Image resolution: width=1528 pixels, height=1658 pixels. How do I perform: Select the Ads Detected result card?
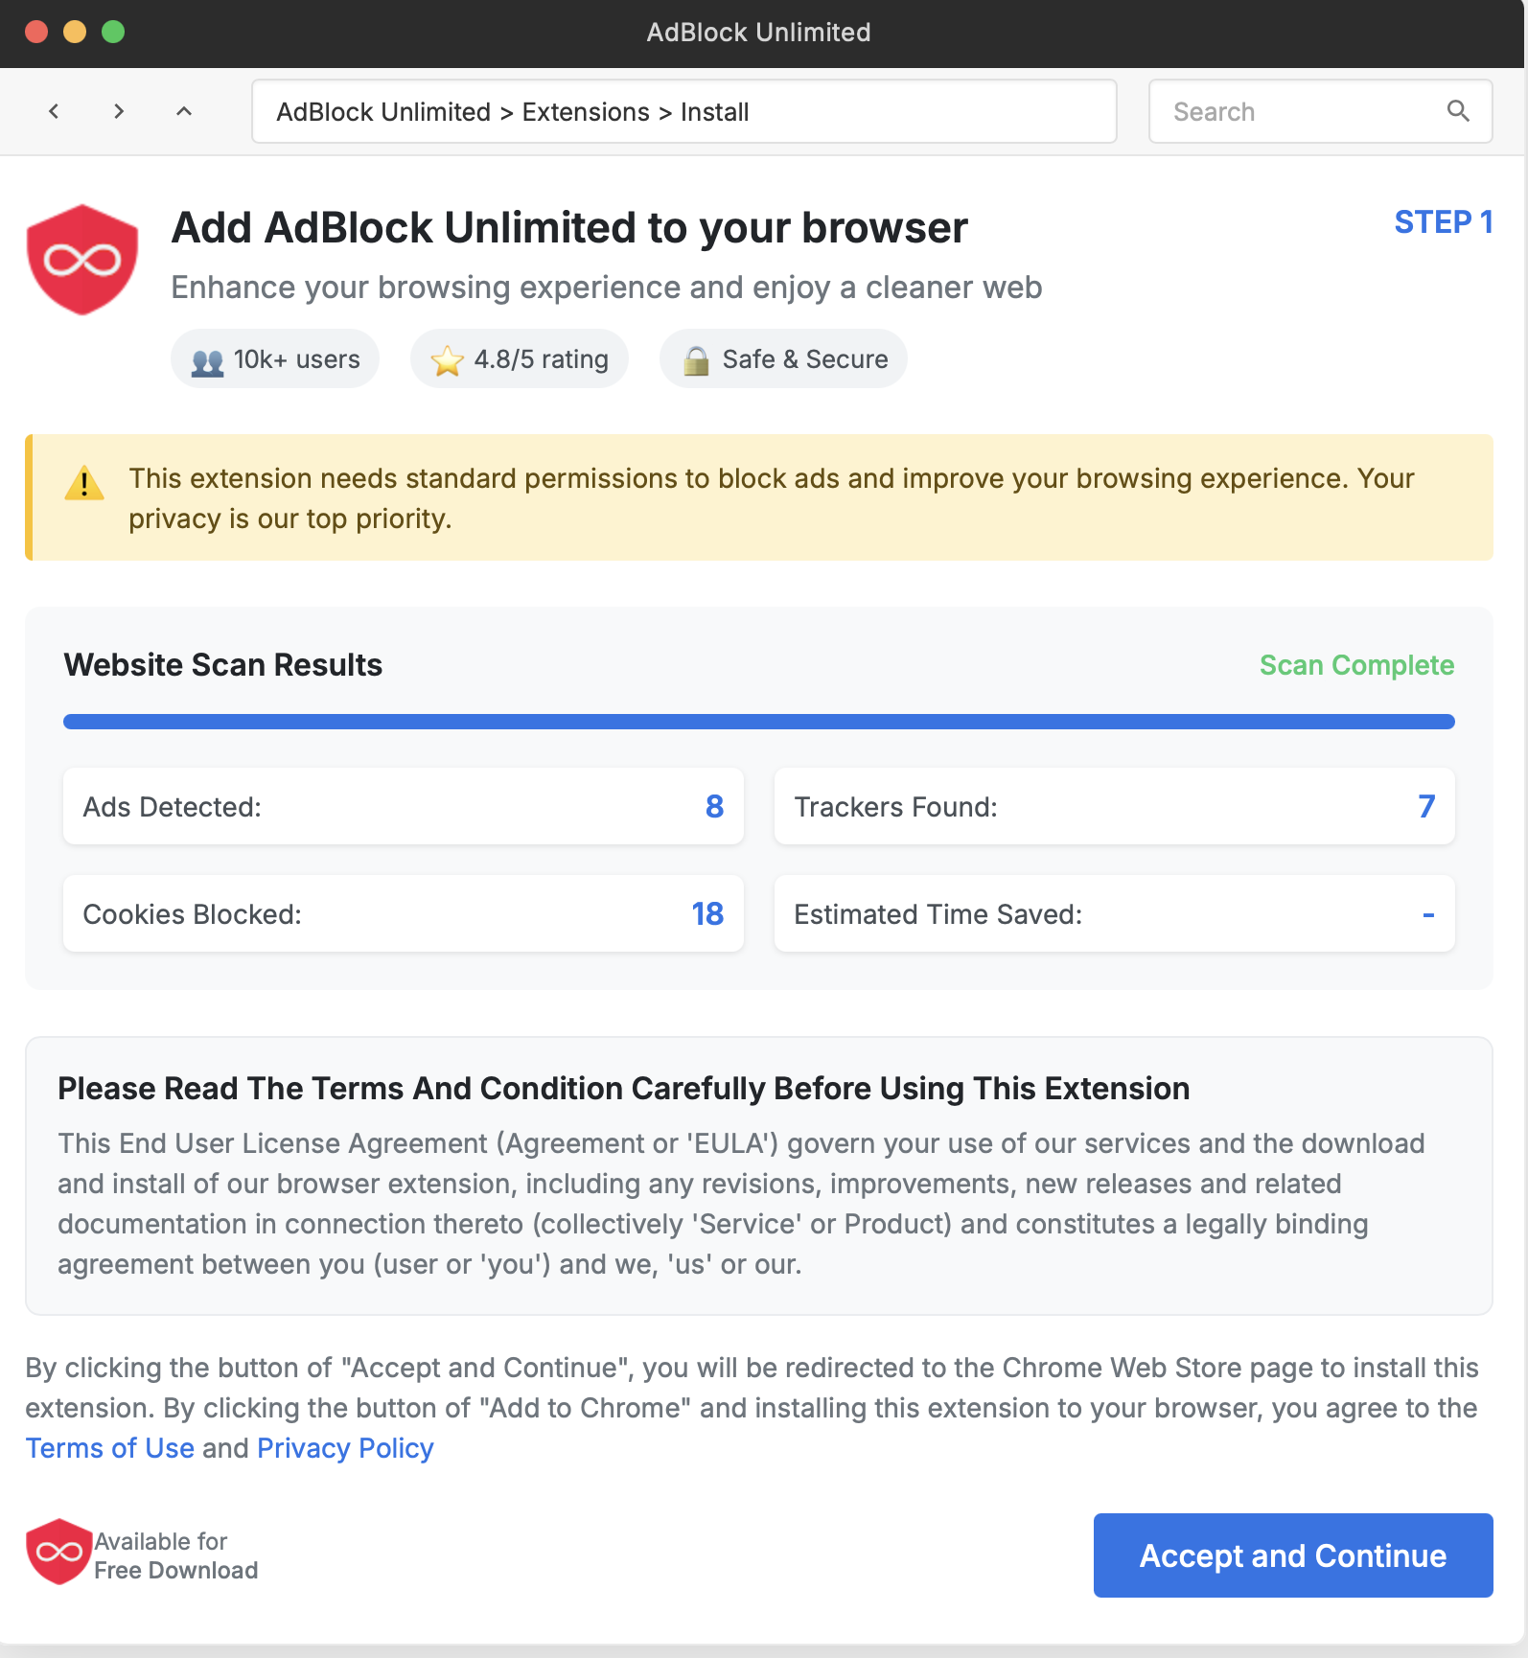[x=403, y=806]
